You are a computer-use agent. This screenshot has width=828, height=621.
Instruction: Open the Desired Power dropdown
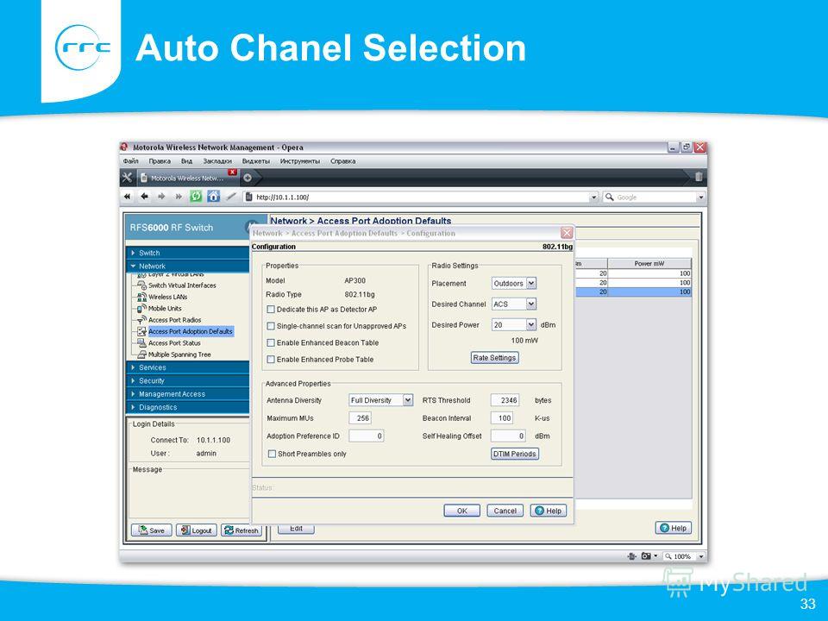(x=531, y=325)
